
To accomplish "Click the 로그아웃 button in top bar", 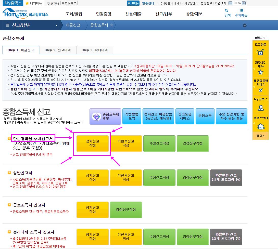I will (x=133, y=3).
